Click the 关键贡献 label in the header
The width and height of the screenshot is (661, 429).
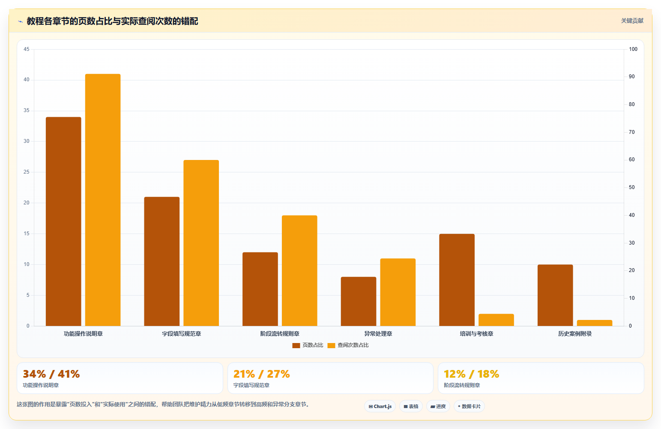click(x=632, y=21)
